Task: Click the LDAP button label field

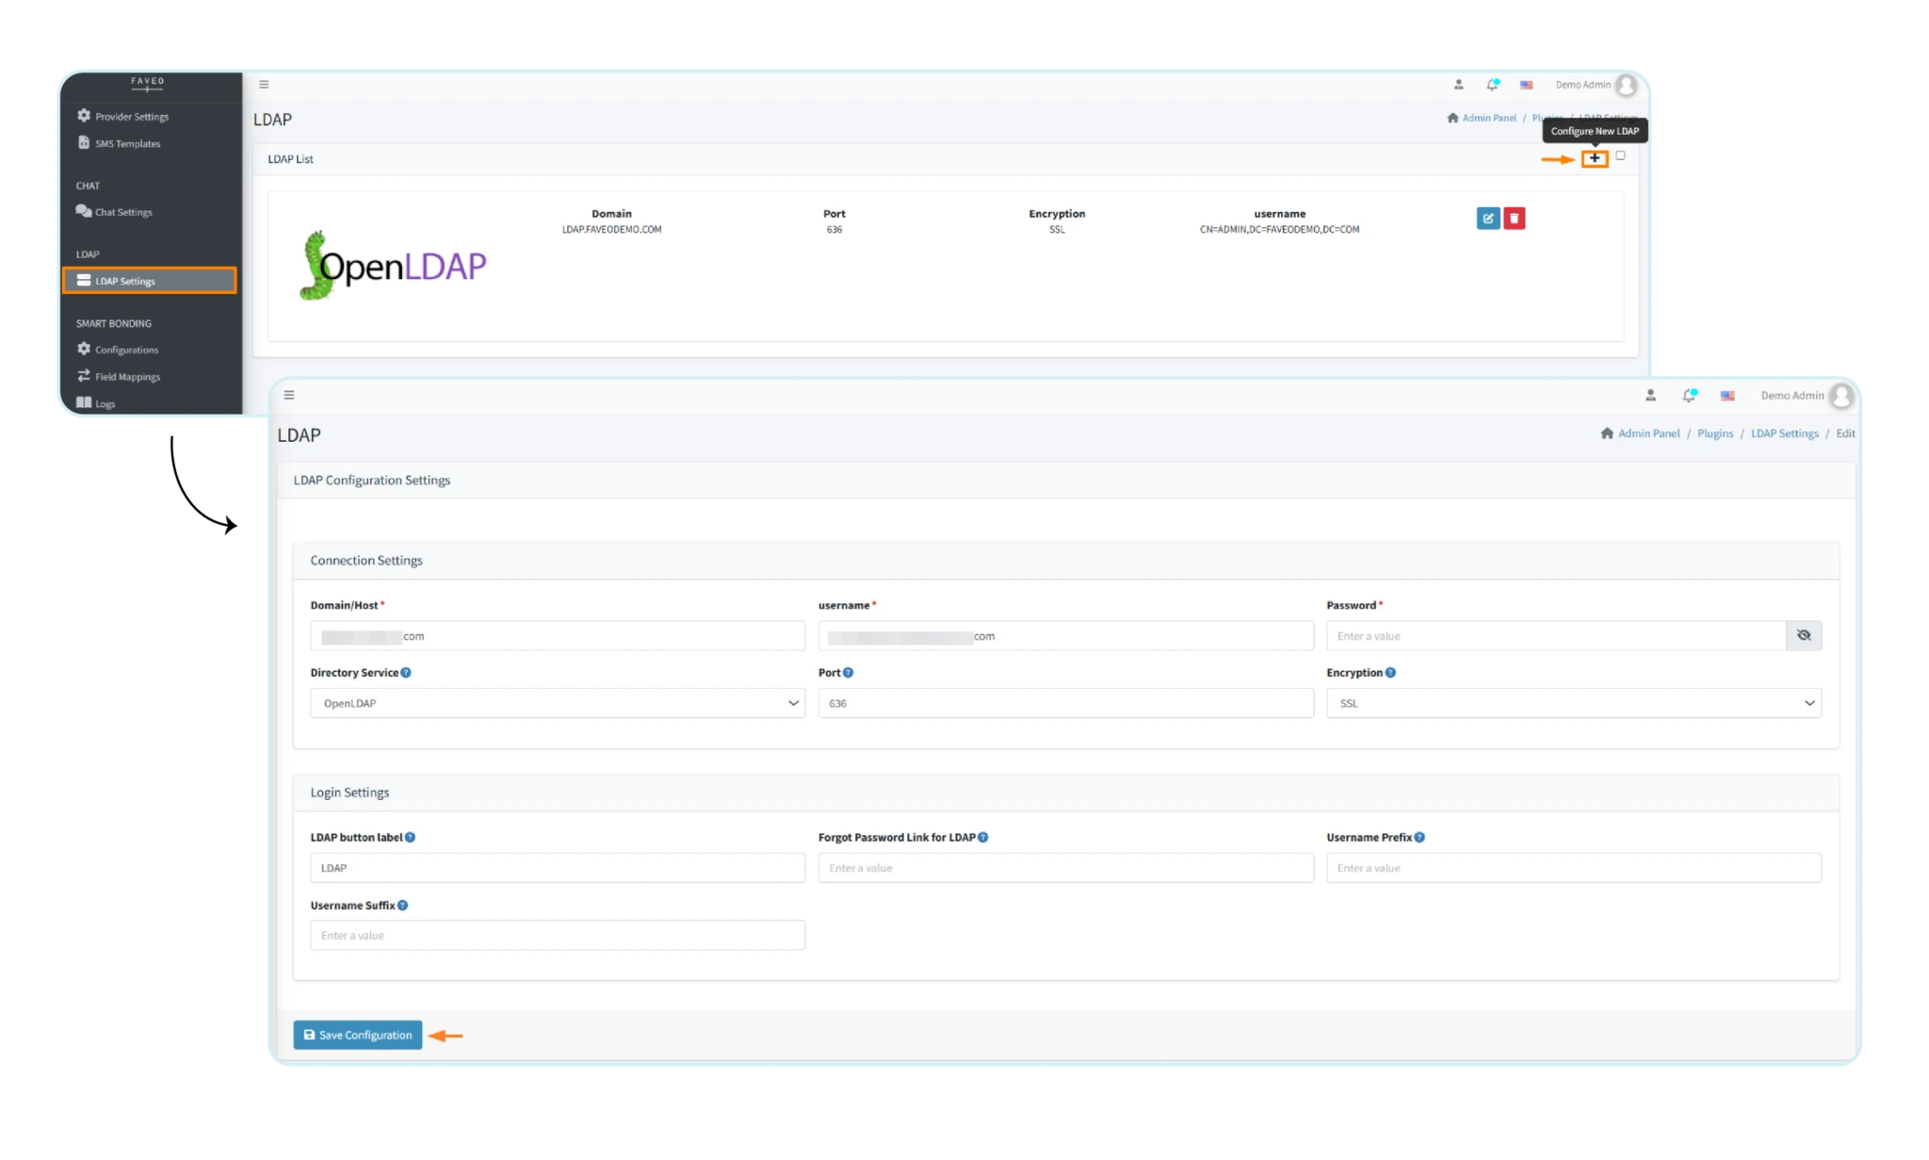Action: pos(558,868)
